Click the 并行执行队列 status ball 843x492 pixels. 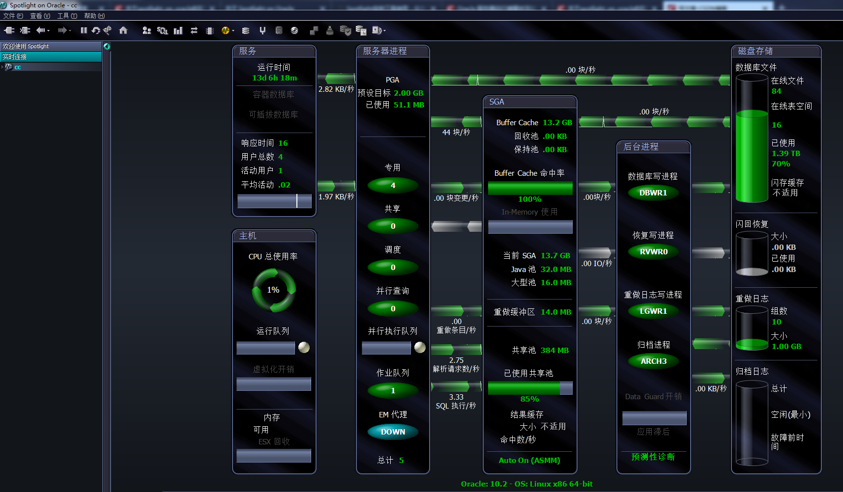click(x=420, y=348)
